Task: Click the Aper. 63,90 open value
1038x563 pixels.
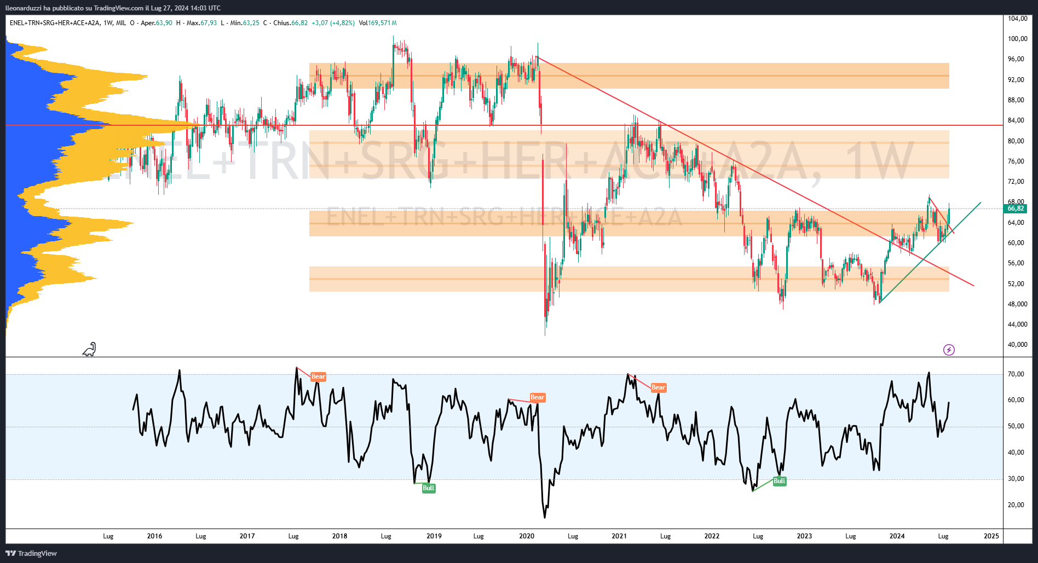Action: pyautogui.click(x=157, y=23)
